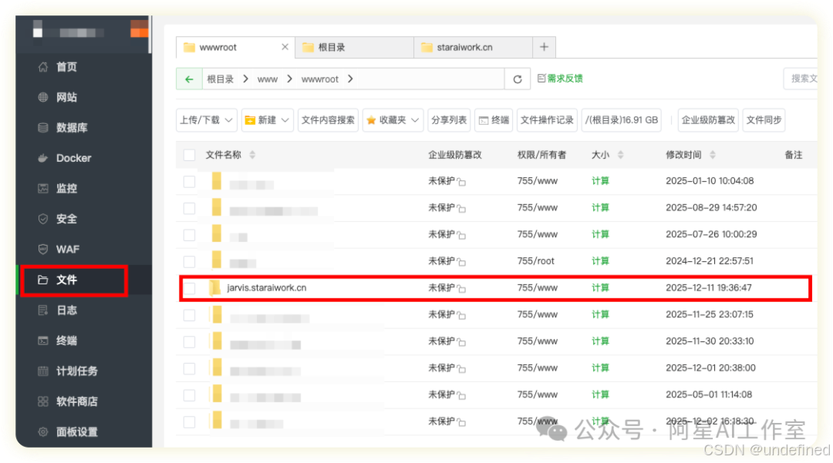Click the lock icon in the 755/root row
Image resolution: width=833 pixels, height=463 pixels.
coord(462,262)
